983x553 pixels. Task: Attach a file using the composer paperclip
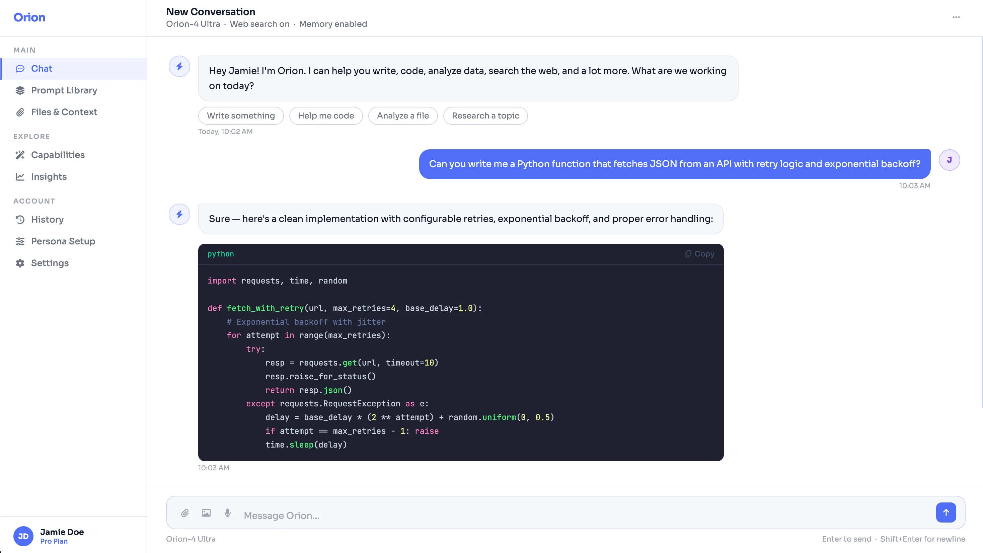click(x=185, y=513)
